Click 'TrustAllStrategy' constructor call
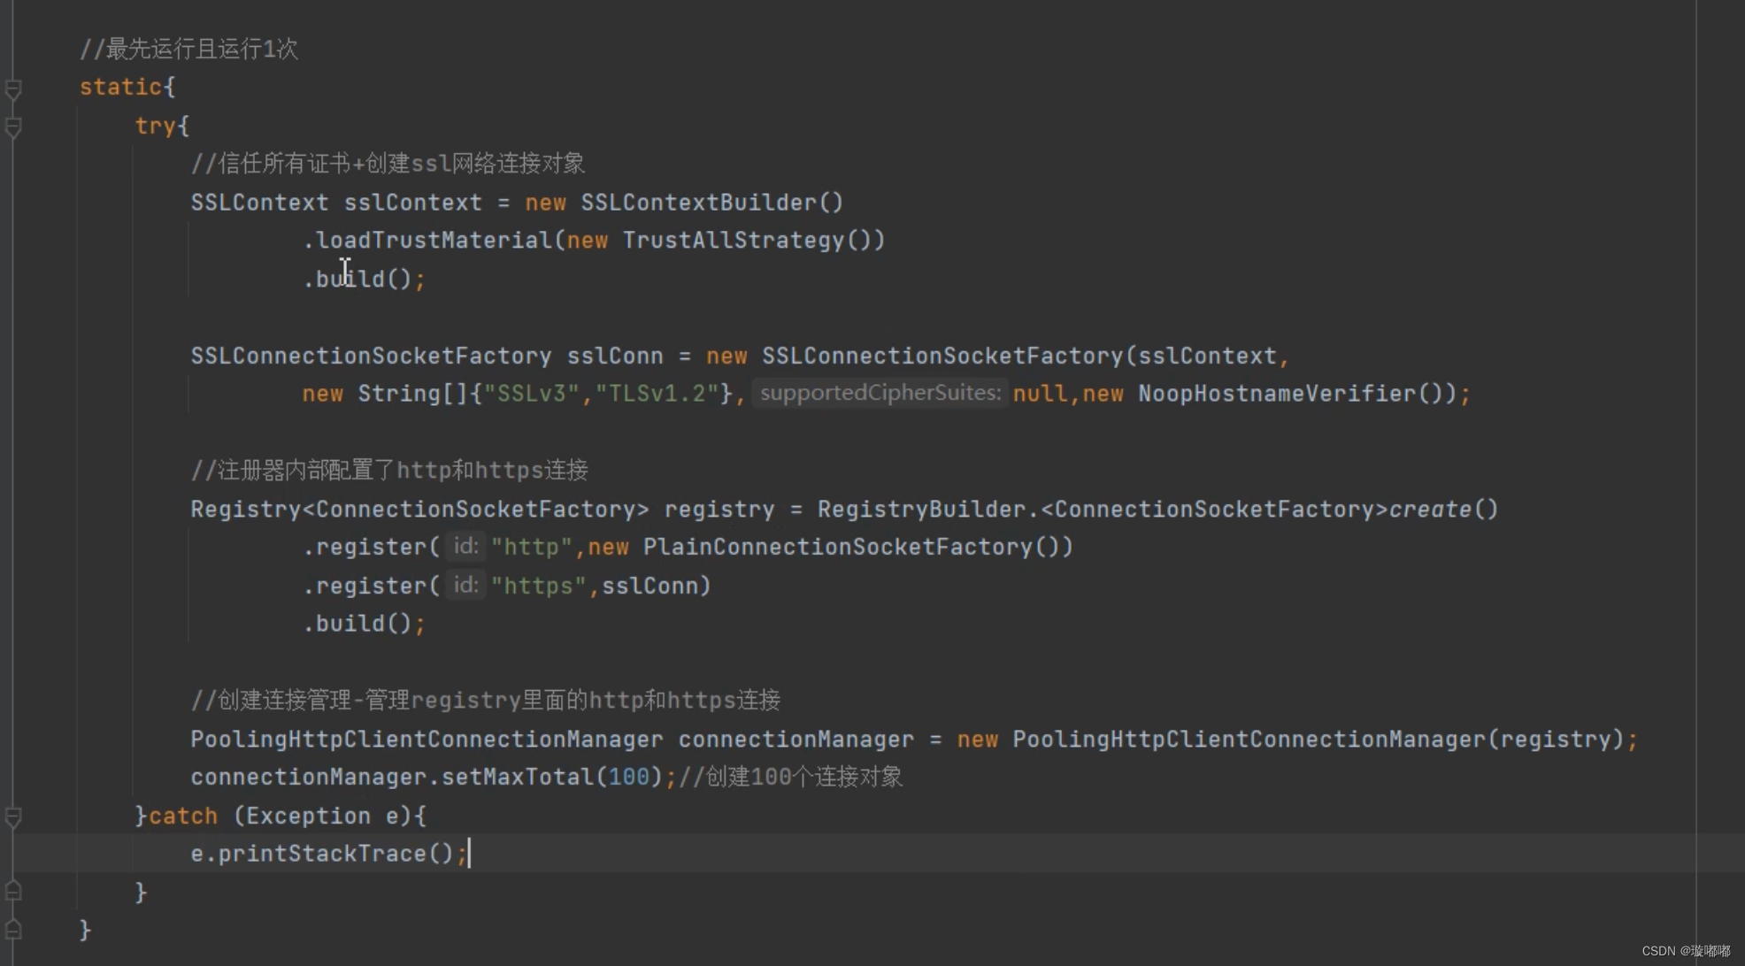1745x966 pixels. 734,241
